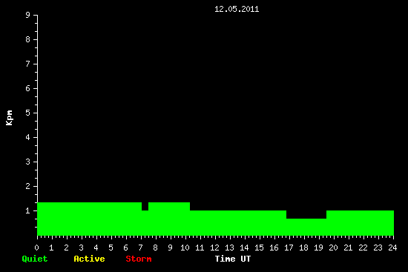Click the 12.05.2011 date title
This screenshot has width=408, height=272.
pyautogui.click(x=237, y=9)
